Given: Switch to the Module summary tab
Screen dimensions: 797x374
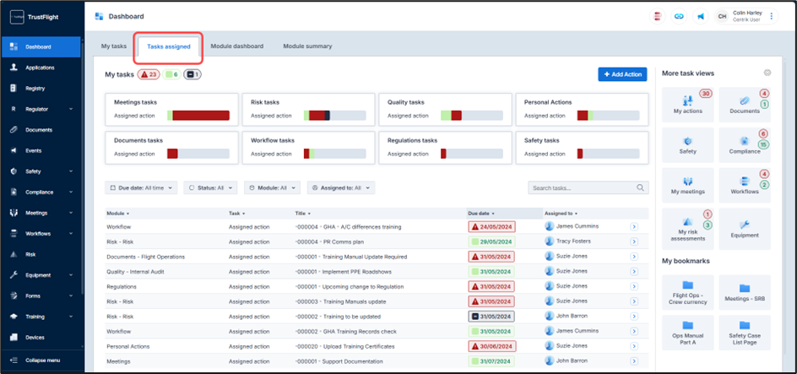Looking at the screenshot, I should (x=307, y=46).
